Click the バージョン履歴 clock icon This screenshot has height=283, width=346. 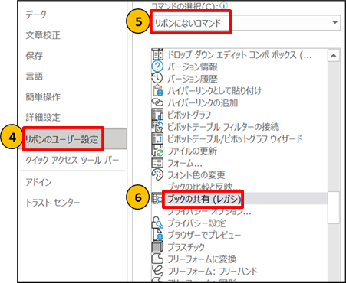(x=157, y=78)
